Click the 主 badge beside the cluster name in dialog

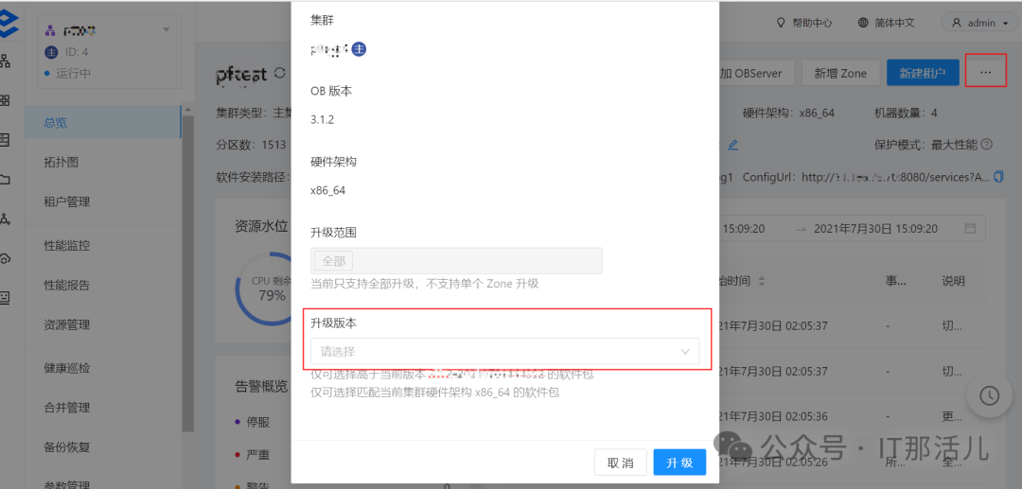point(360,49)
